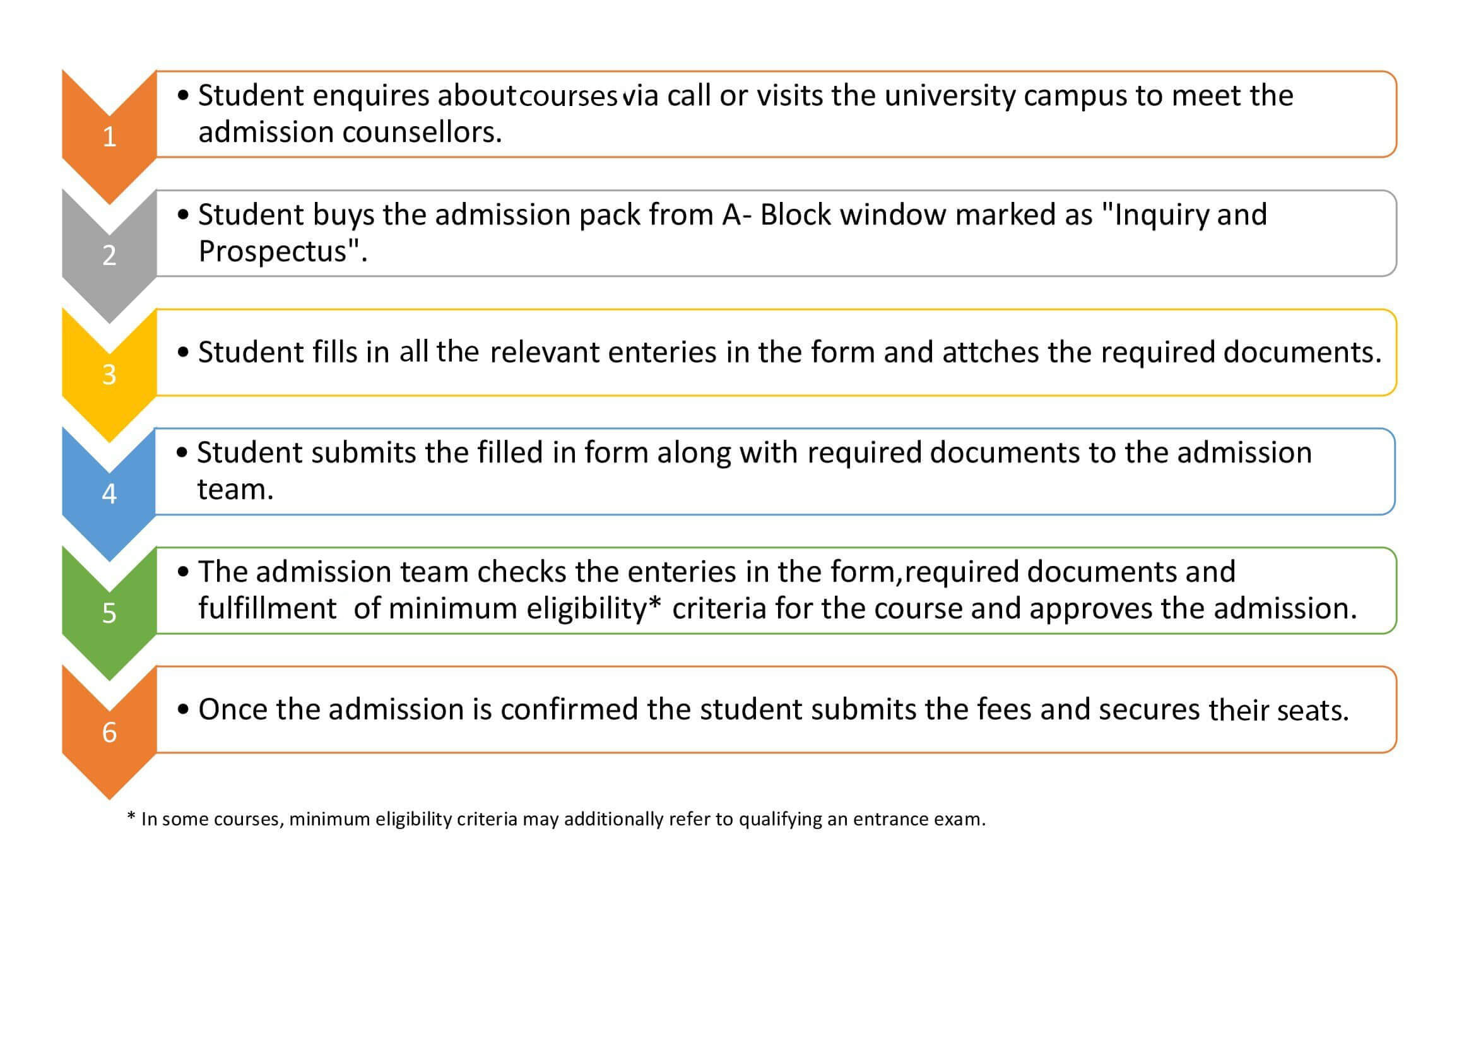Screen dimensions: 1476x1043
Task: Click the step about submitting fees
Action: pyautogui.click(x=777, y=709)
